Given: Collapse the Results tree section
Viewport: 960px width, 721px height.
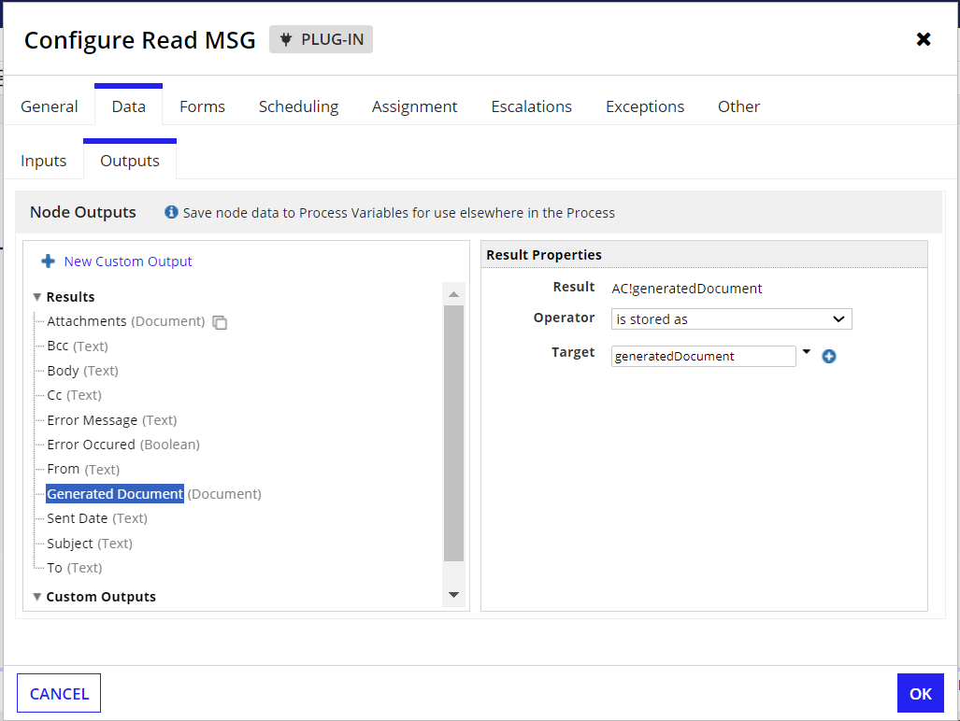Looking at the screenshot, I should click(x=37, y=297).
